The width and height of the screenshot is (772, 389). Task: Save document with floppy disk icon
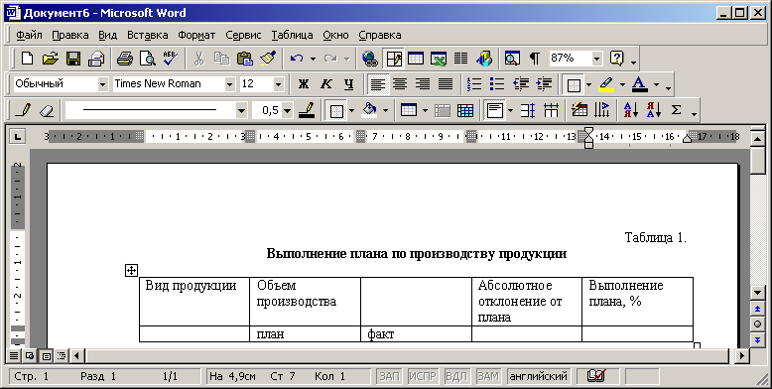[x=72, y=59]
